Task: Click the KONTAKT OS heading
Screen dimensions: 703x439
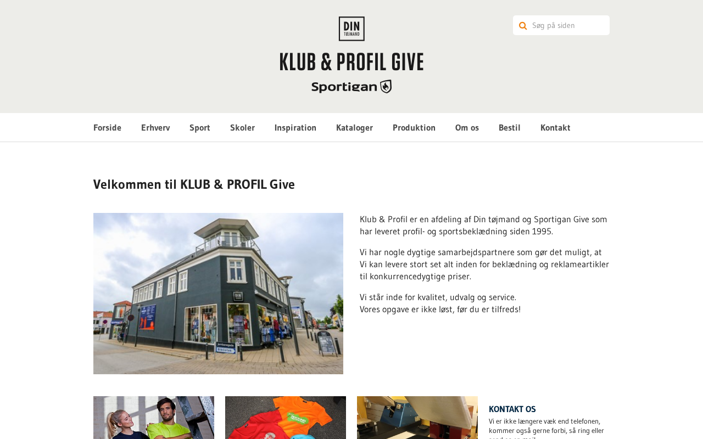Action: tap(512, 409)
